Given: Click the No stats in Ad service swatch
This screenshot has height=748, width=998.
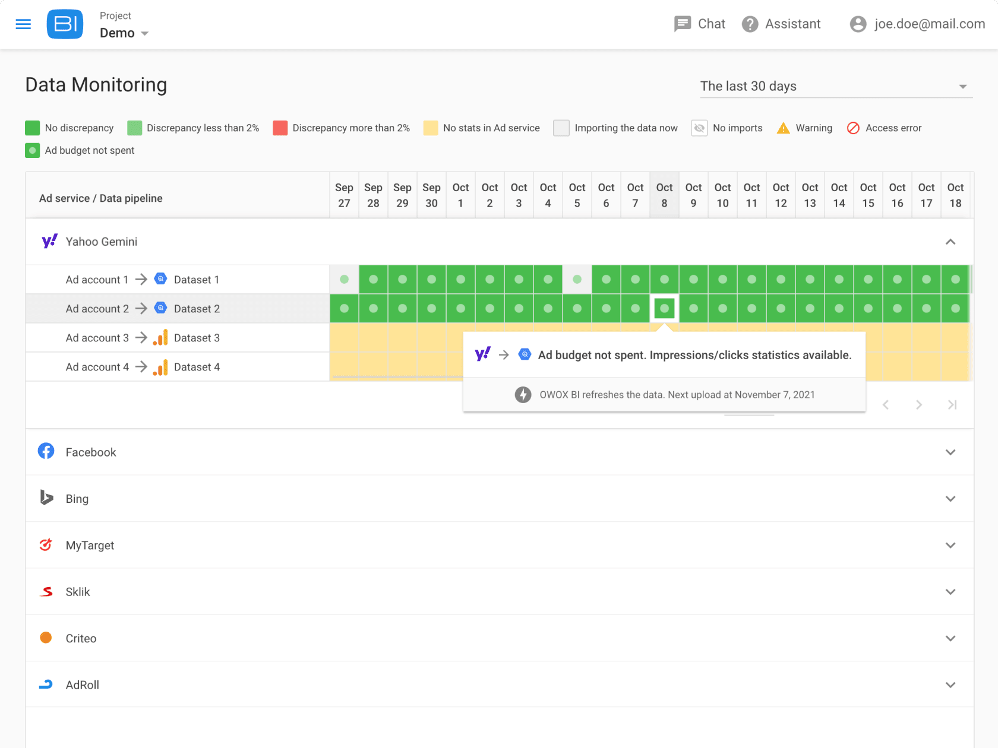Looking at the screenshot, I should pos(431,128).
